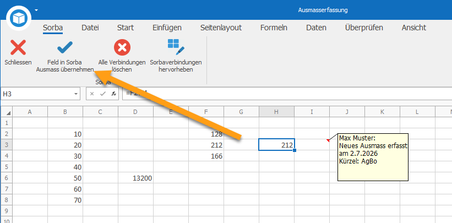452x223 pixels.
Task: Open quick access dropdown next to cube logo
Action: 36,10
